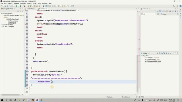Click the volume icon in system tray
The width and height of the screenshot is (182, 102).
point(150,100)
